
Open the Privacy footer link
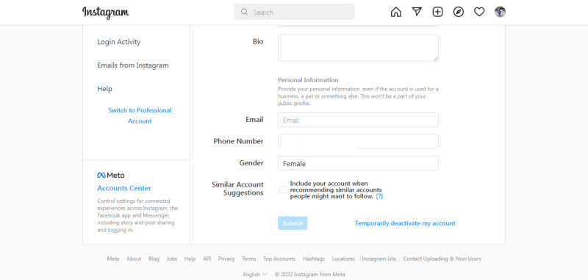[226, 259]
